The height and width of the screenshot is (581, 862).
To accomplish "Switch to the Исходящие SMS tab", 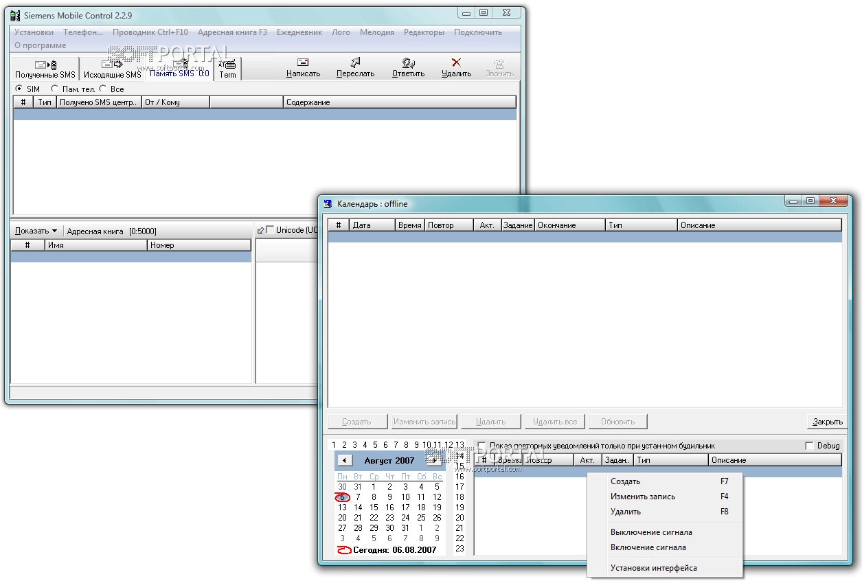I will click(113, 69).
